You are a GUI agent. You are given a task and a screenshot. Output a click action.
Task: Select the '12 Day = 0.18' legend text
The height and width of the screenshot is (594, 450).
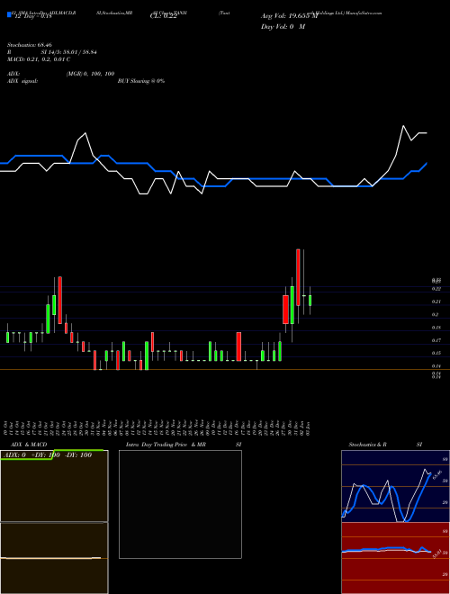[33, 16]
